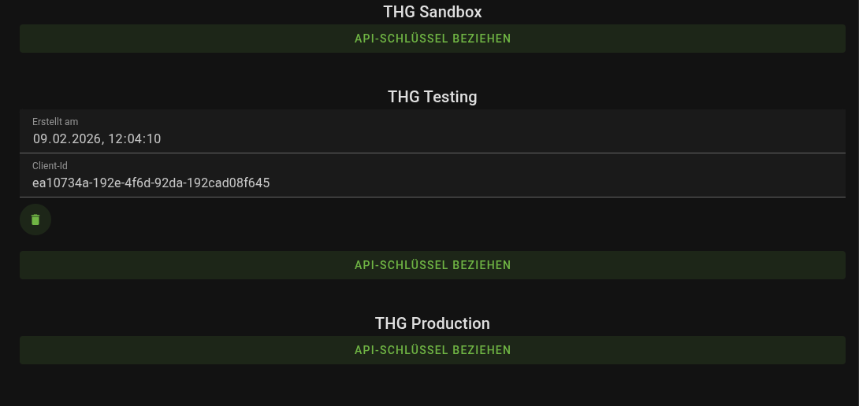Viewport: 859px width, 406px height.
Task: Click the Erstellt am date field
Action: (432, 131)
